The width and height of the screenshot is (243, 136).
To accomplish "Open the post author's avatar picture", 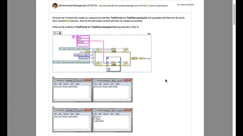I will coord(55,6).
